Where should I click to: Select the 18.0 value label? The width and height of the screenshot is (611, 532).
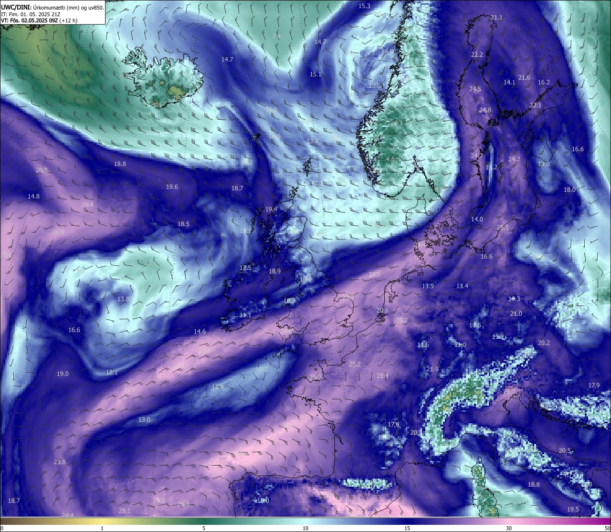coord(569,189)
